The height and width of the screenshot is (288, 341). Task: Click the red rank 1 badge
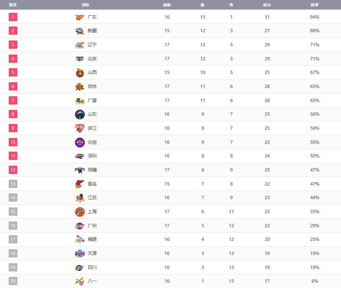point(13,17)
